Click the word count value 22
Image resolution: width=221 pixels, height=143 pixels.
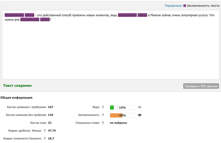coord(50,123)
